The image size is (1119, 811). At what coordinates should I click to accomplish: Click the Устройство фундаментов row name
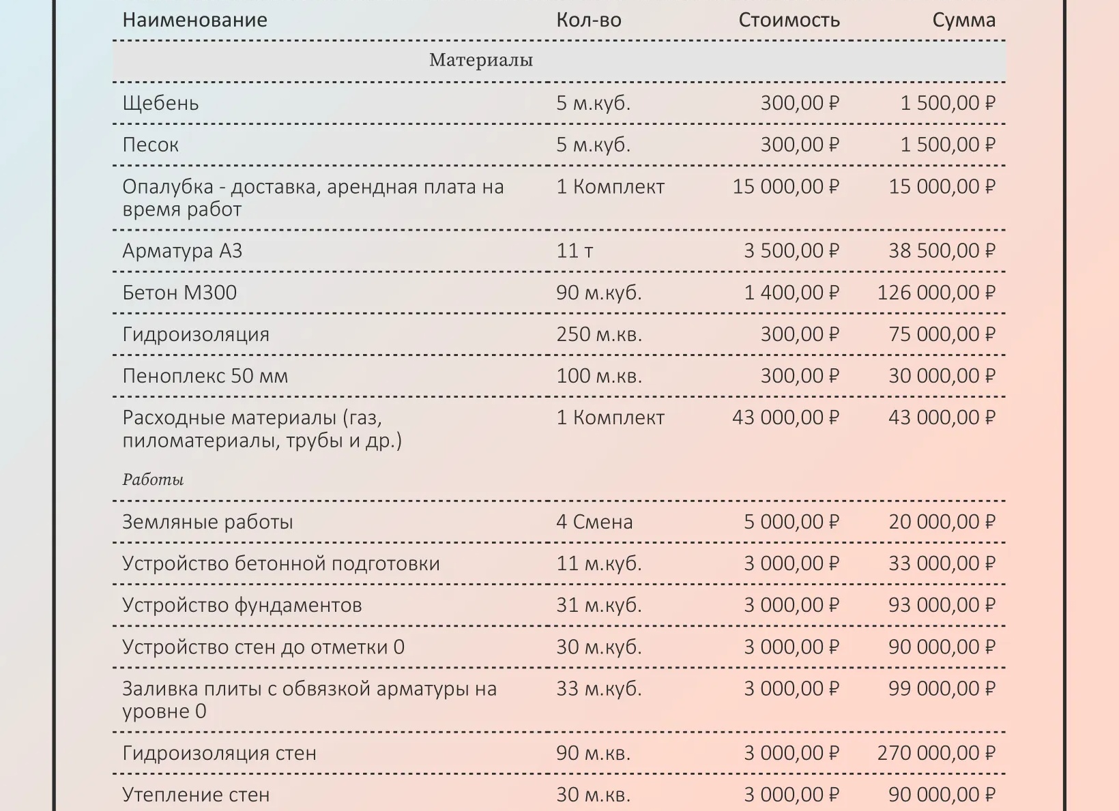tap(242, 605)
